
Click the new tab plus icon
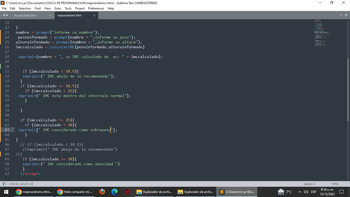341,15
